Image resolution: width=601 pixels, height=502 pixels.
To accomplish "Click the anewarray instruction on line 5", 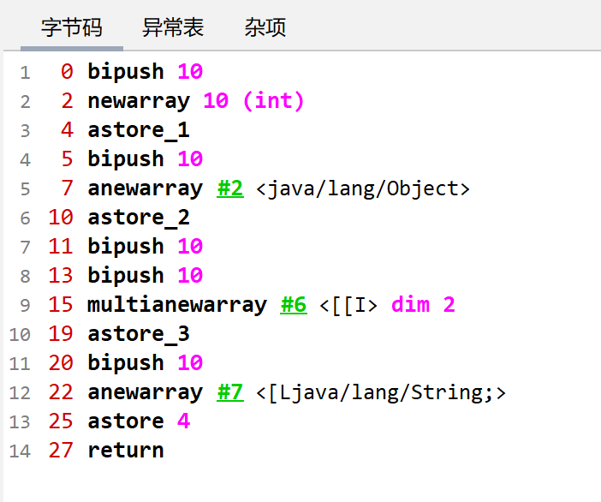I will click(x=145, y=188).
